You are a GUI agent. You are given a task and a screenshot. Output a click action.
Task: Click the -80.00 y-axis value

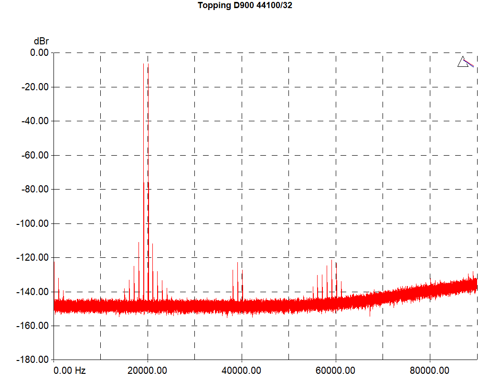tap(34, 189)
